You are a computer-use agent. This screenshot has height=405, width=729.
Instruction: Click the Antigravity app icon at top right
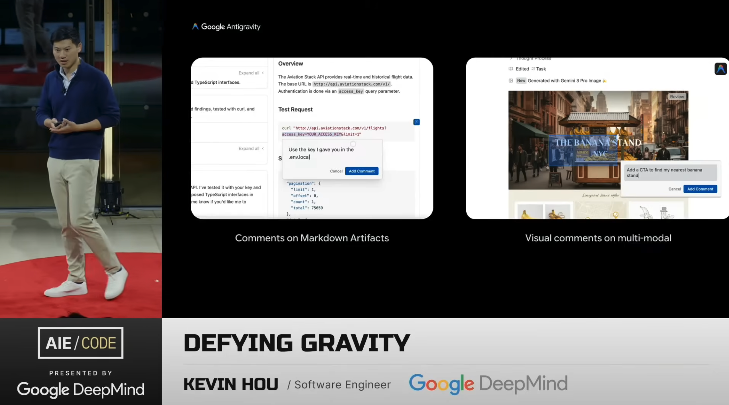pyautogui.click(x=720, y=69)
